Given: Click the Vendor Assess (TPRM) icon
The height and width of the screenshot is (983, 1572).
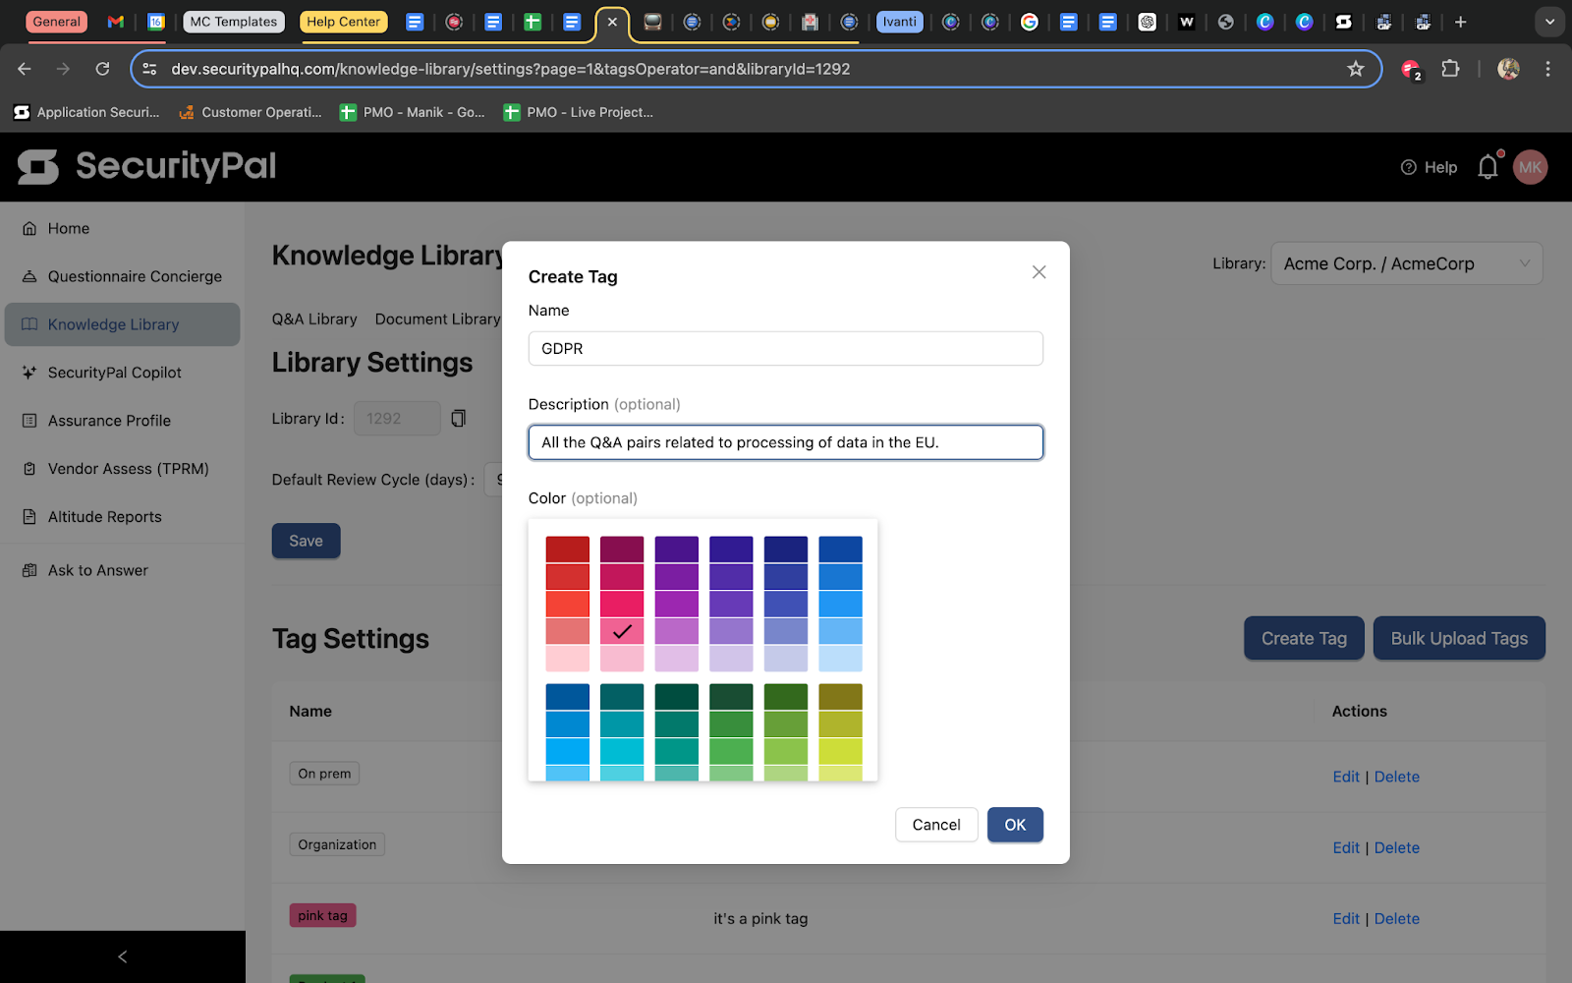Looking at the screenshot, I should click(x=29, y=469).
